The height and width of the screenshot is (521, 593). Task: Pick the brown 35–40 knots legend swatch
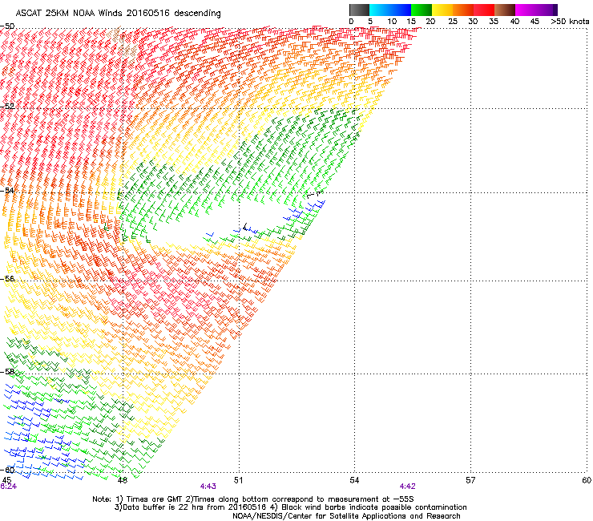click(x=505, y=10)
